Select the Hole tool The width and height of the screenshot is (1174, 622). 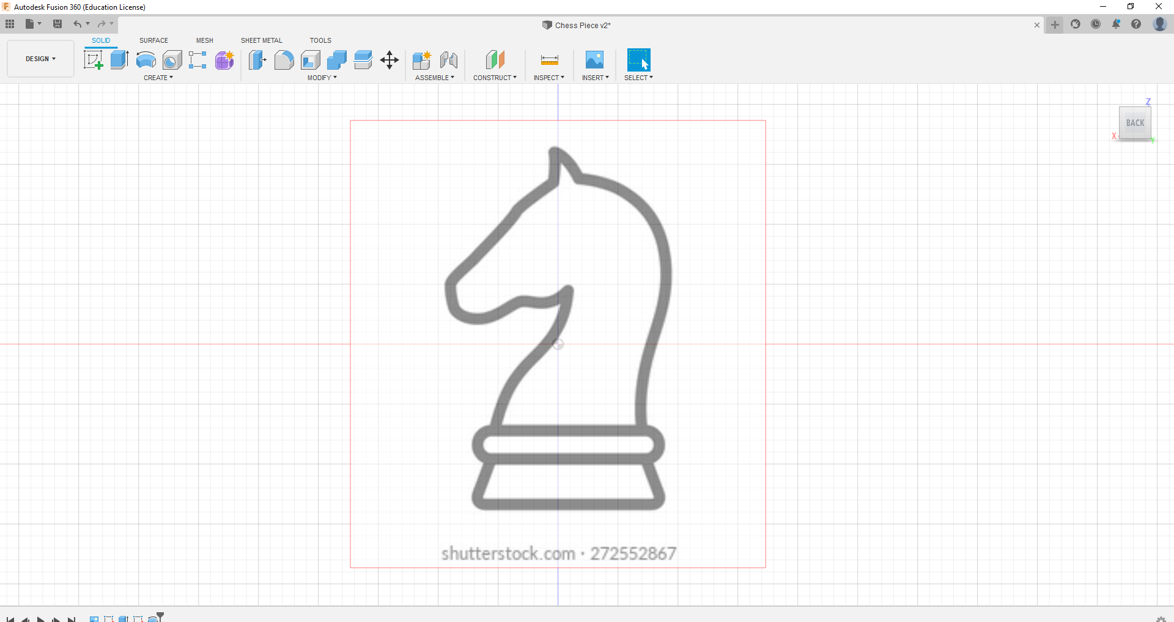[x=172, y=60]
